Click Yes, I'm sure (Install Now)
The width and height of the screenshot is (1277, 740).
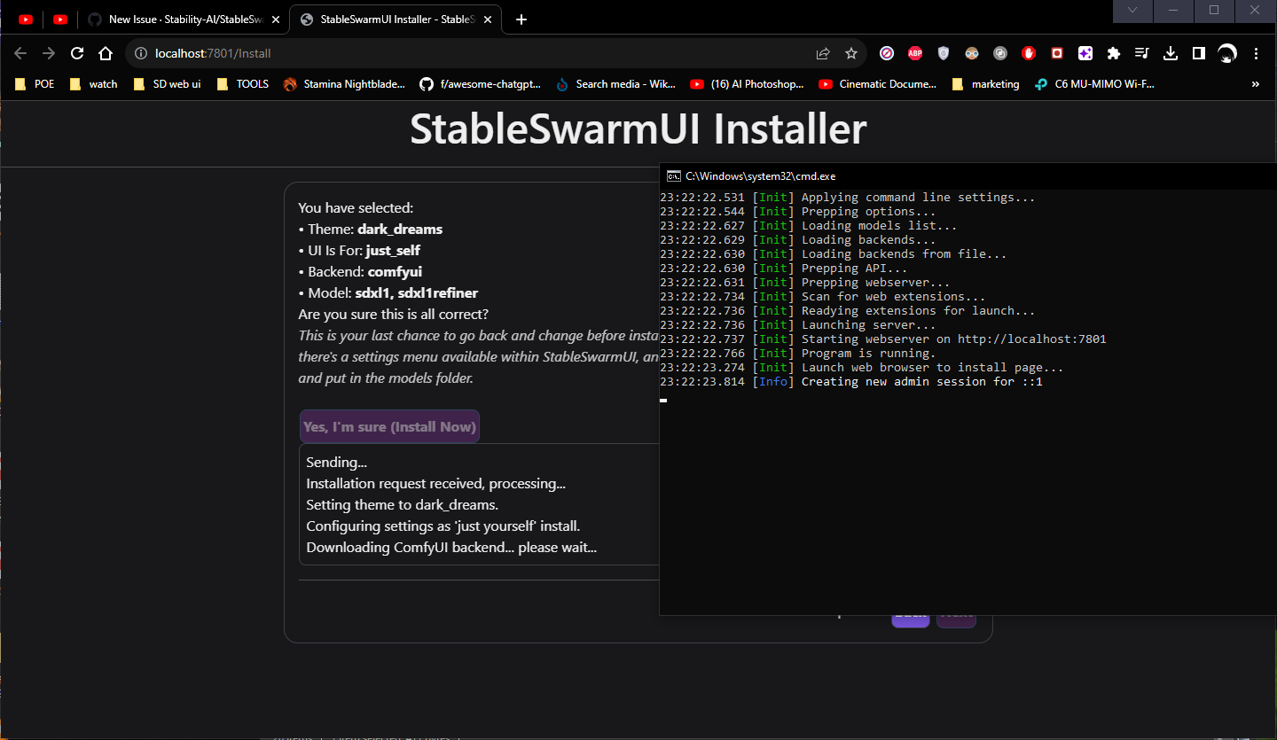tap(389, 426)
